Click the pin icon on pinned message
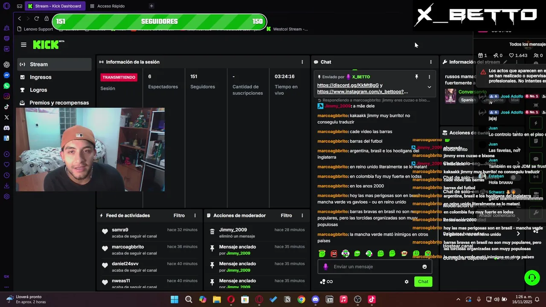 click(x=416, y=77)
